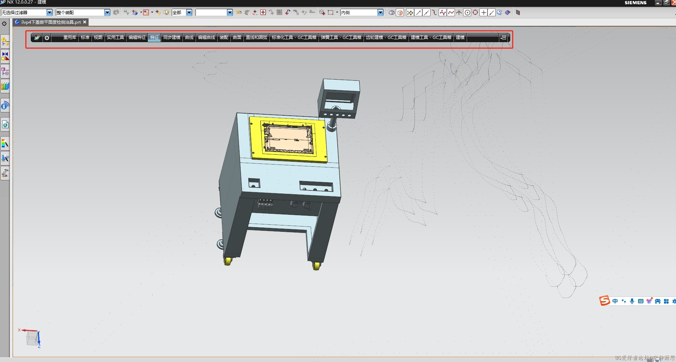The width and height of the screenshot is (676, 362).
Task: Select the 编辑曲线 tab
Action: 207,38
